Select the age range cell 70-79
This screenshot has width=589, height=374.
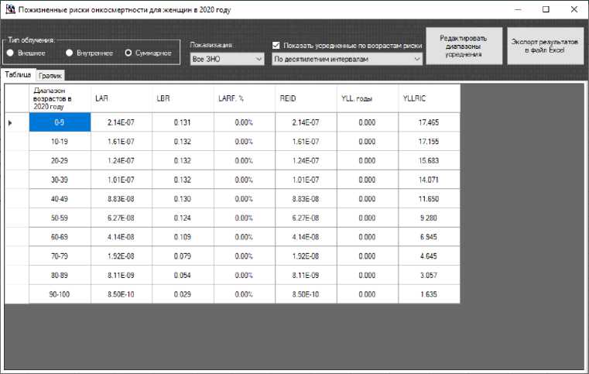click(60, 256)
